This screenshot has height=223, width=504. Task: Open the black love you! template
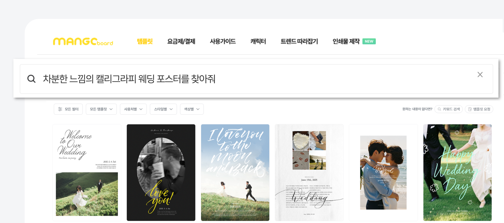coord(161,172)
